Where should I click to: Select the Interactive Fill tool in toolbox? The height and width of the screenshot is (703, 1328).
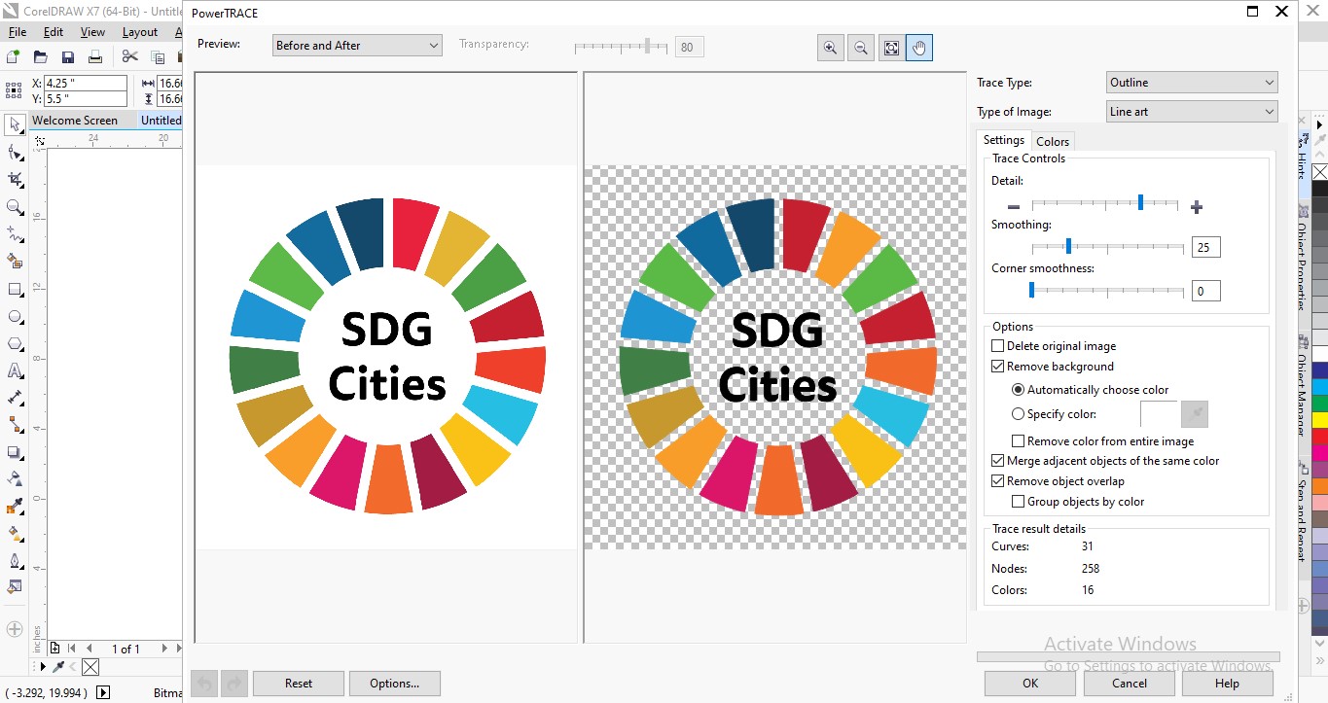(x=15, y=533)
